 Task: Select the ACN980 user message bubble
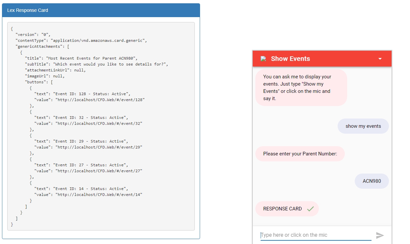point(371,181)
